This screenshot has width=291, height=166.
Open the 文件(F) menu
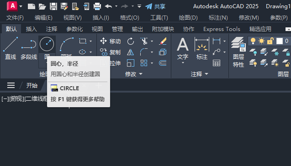pos(15,18)
